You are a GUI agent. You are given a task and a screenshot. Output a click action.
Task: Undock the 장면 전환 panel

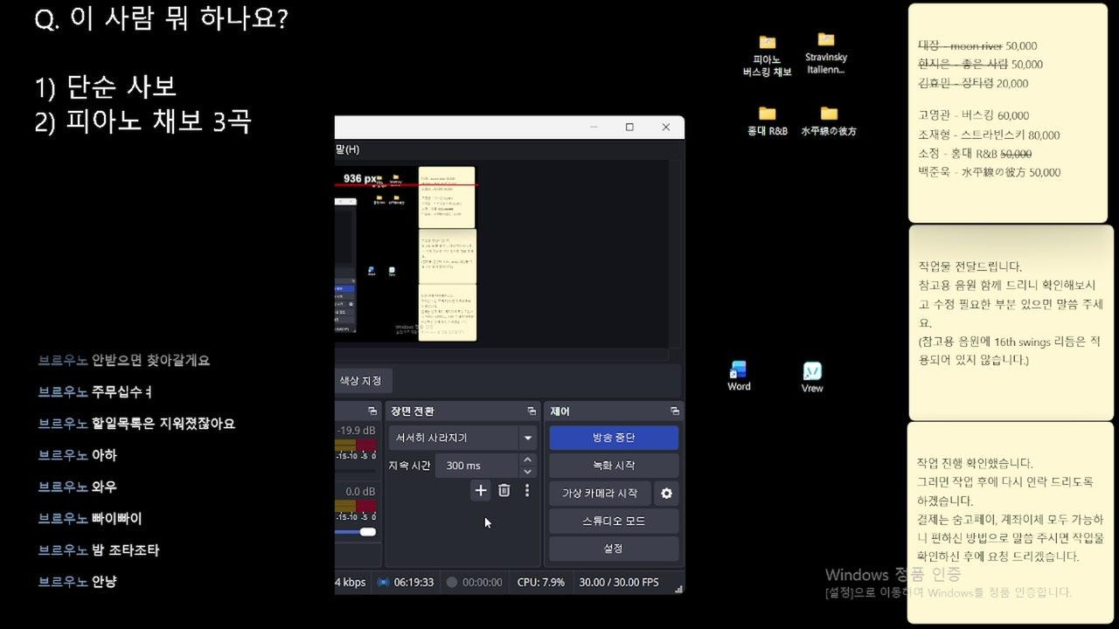coord(531,411)
